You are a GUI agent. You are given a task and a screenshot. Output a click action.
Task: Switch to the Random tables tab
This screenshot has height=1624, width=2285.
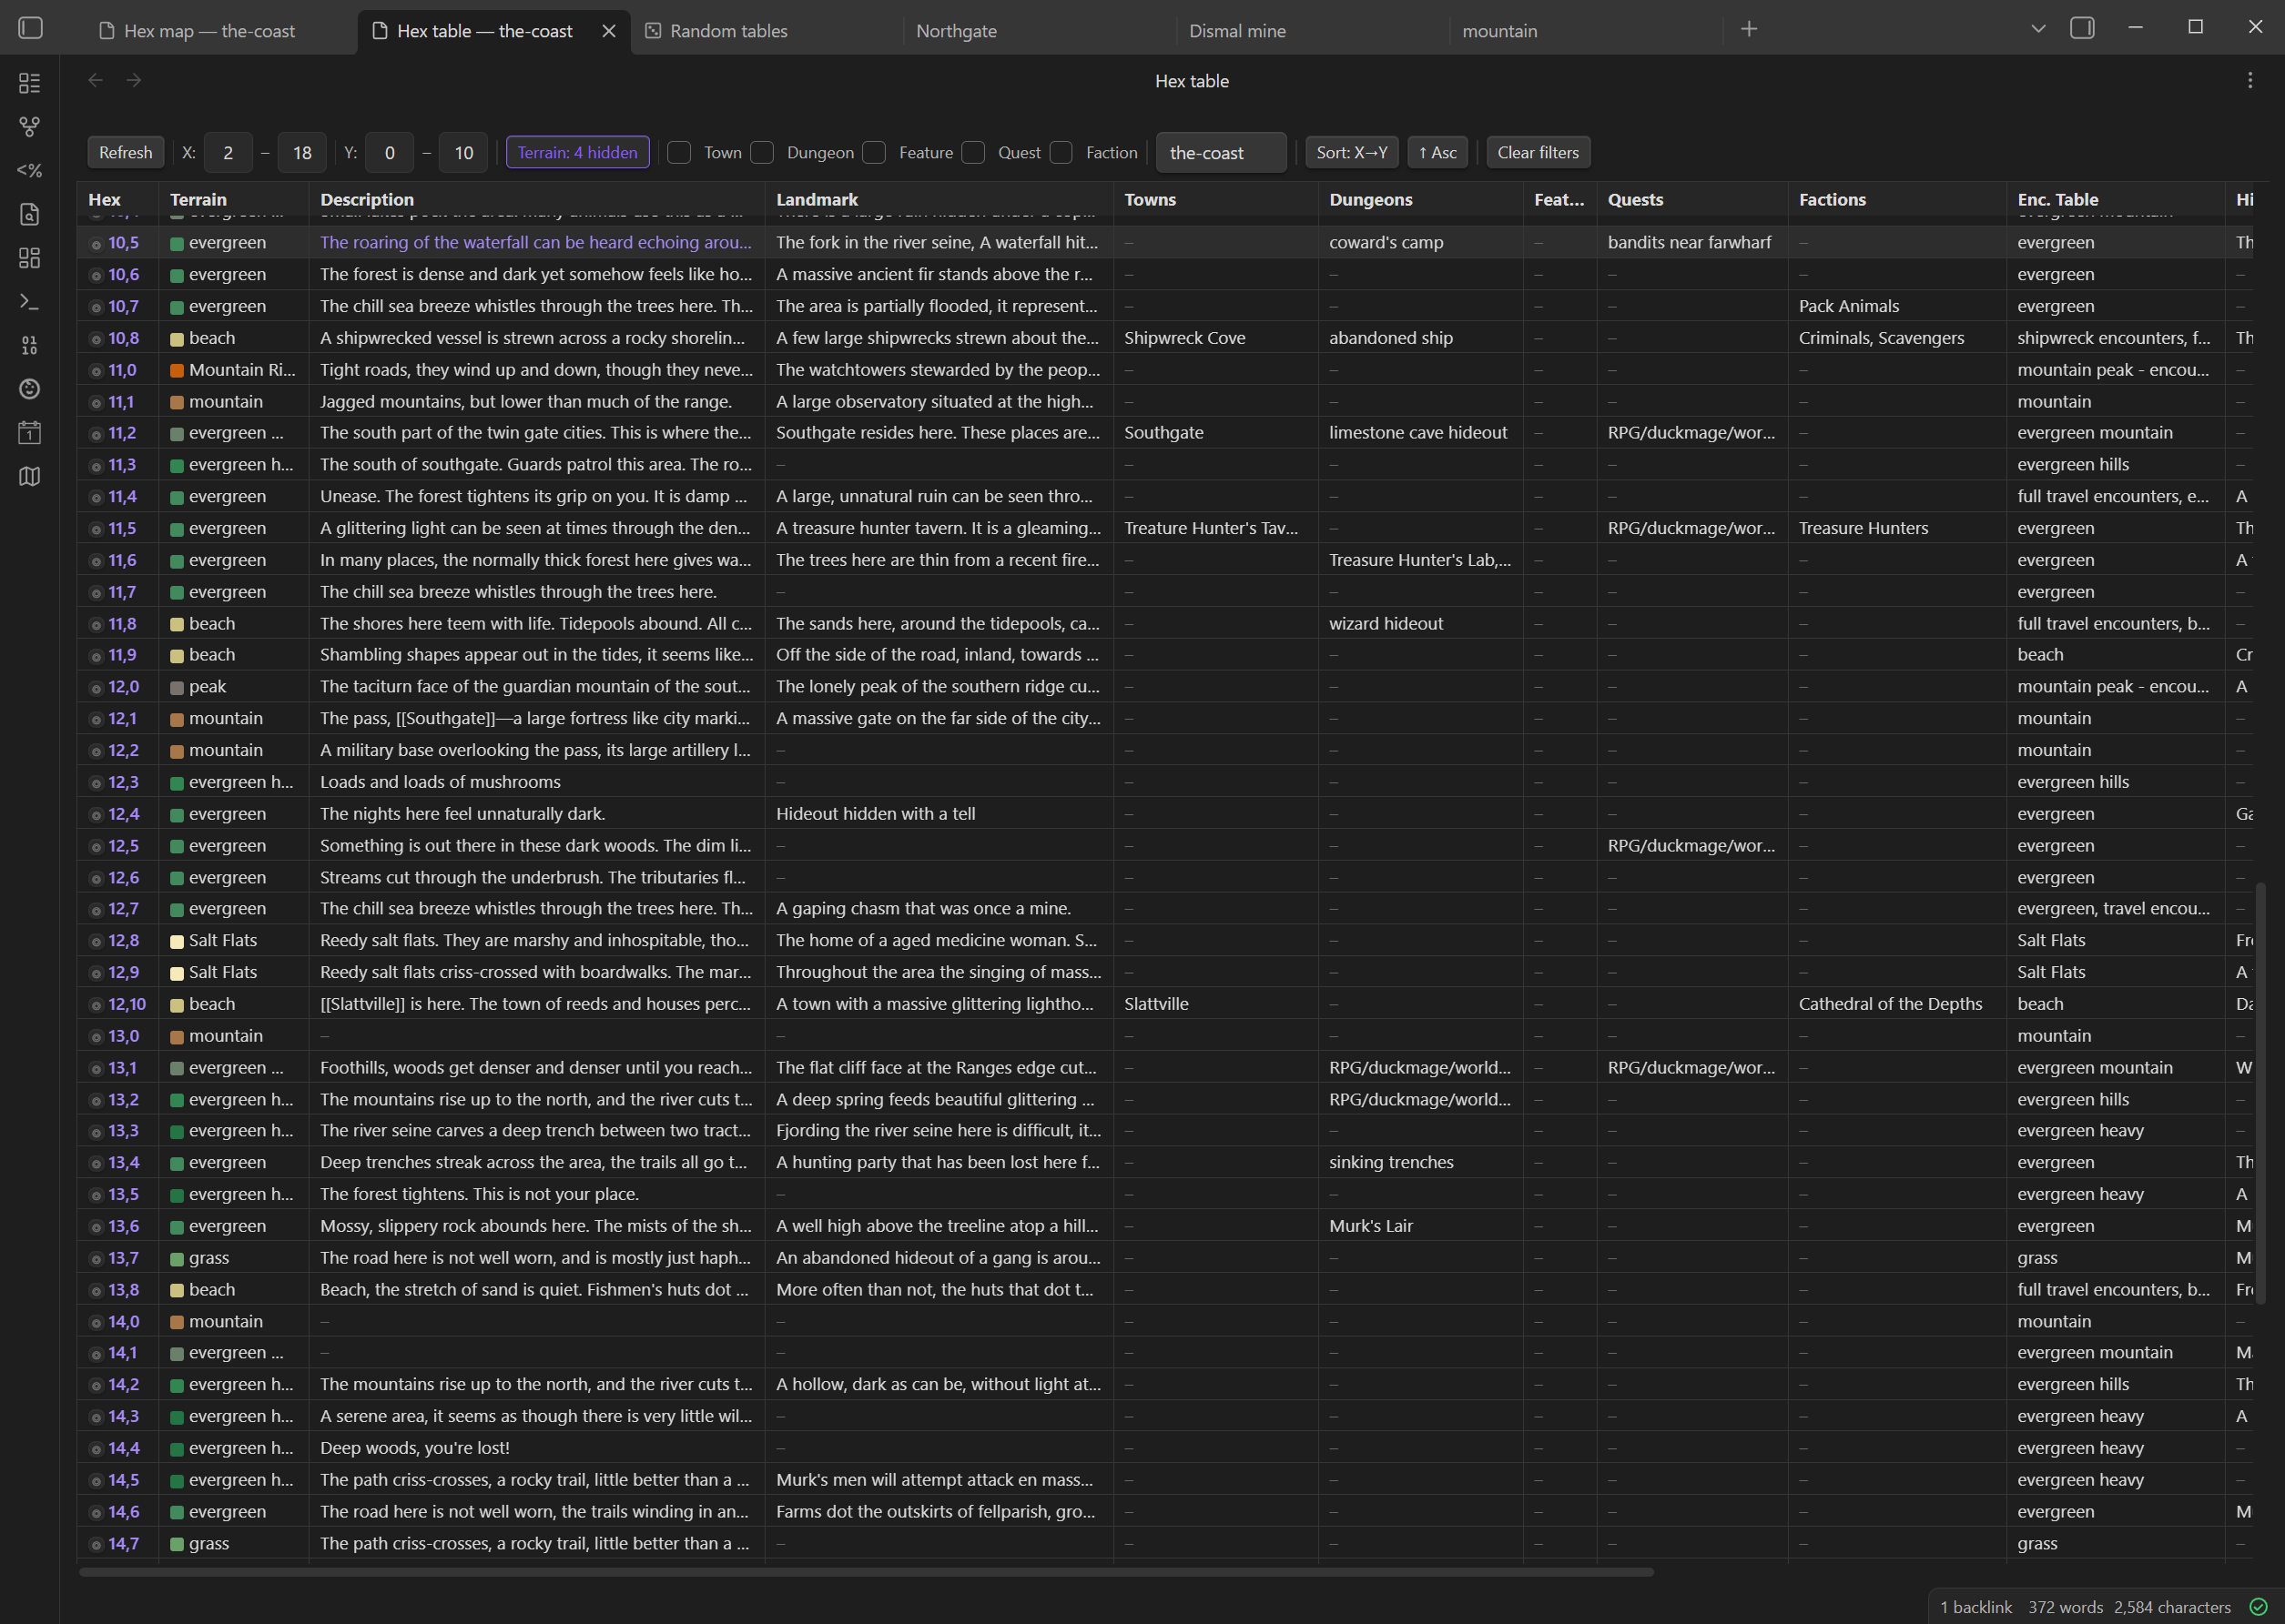click(x=728, y=31)
